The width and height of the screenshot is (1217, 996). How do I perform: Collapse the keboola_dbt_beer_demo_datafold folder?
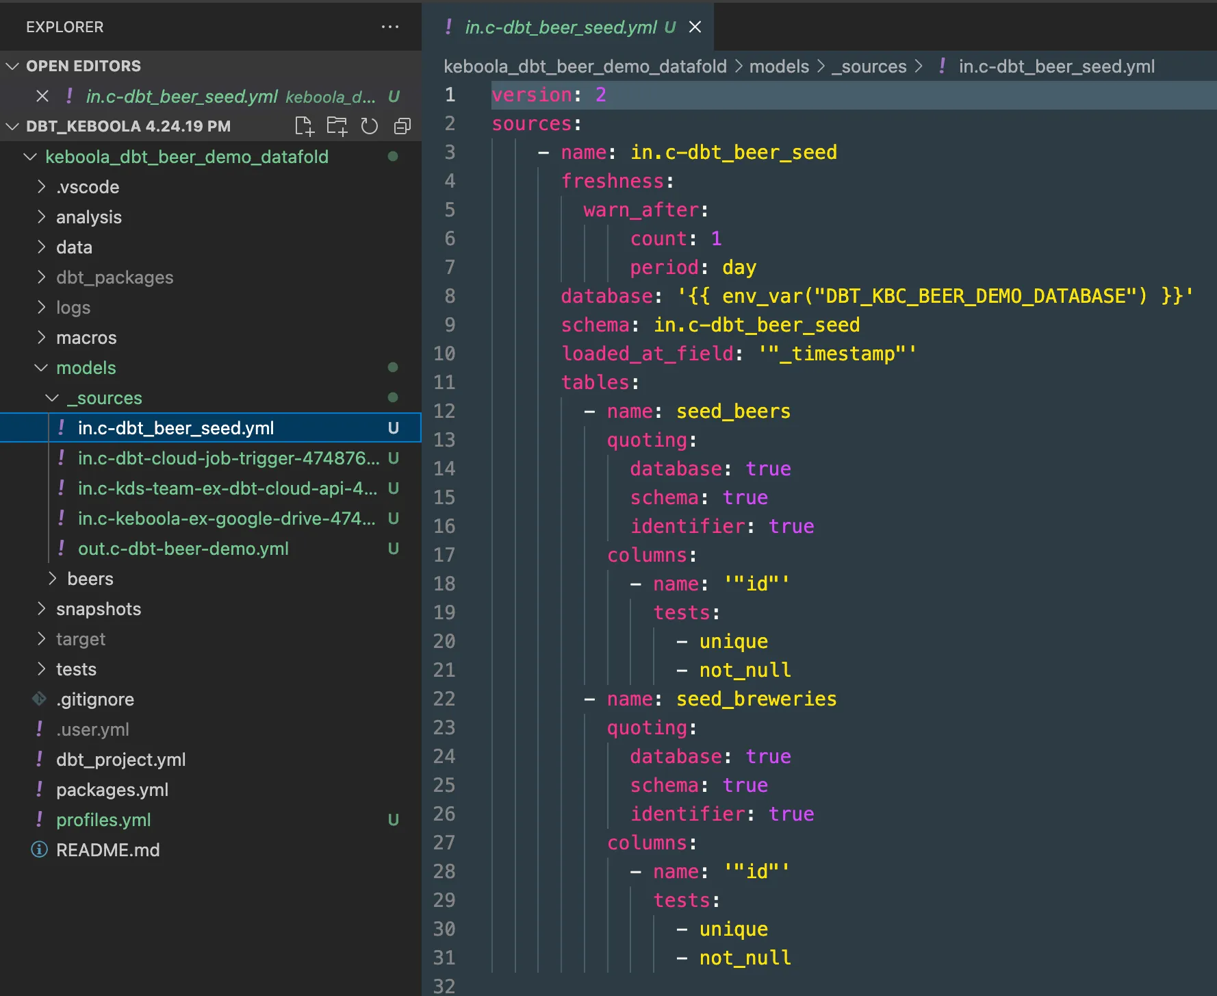click(x=30, y=157)
